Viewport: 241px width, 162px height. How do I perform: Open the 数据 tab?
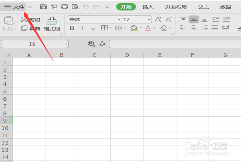click(x=226, y=7)
